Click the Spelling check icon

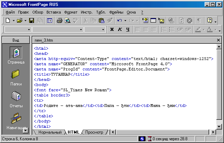[x=76, y=21]
